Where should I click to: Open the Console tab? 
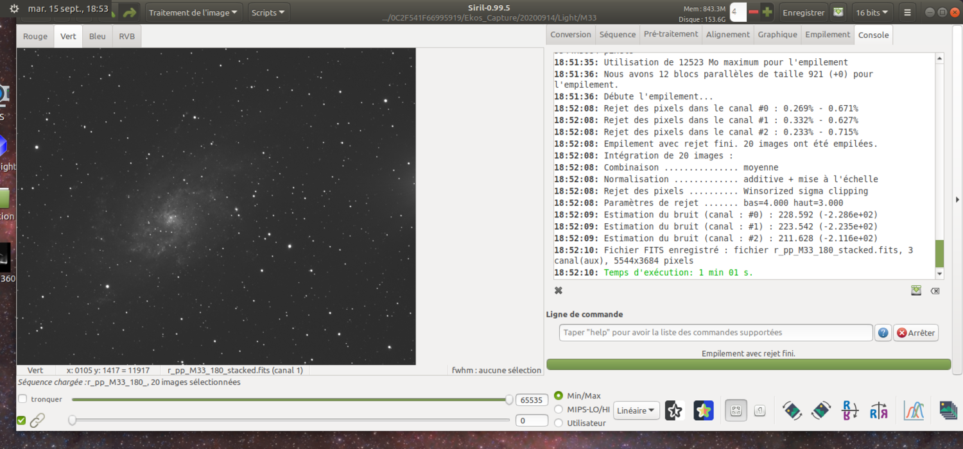click(874, 35)
